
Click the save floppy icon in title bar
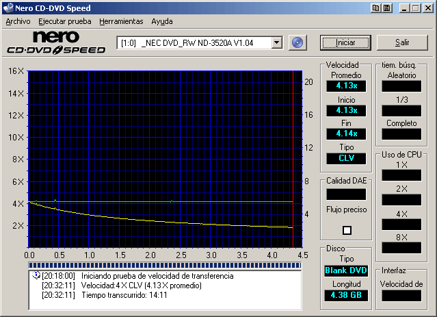click(386, 8)
